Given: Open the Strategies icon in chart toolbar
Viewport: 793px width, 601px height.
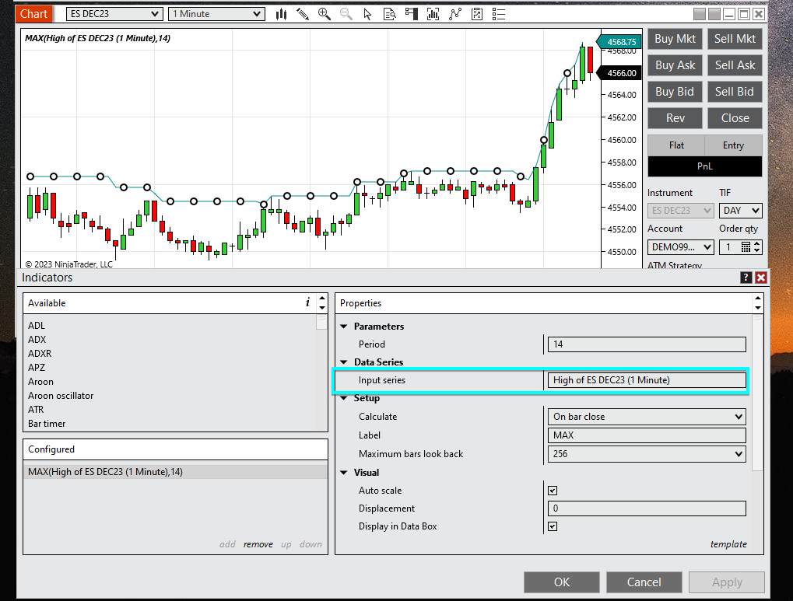Looking at the screenshot, I should point(477,14).
